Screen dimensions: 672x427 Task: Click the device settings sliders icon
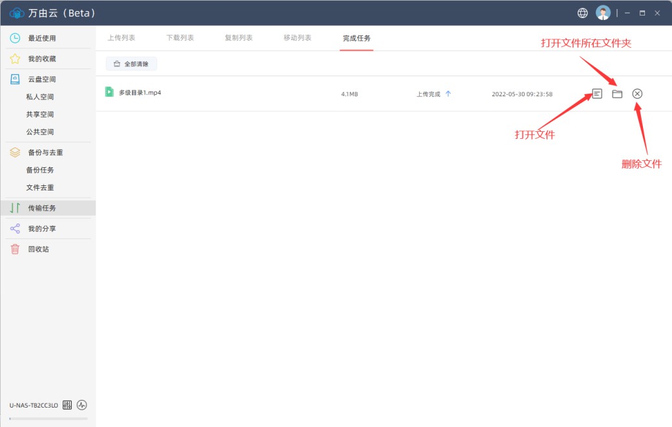click(x=67, y=405)
